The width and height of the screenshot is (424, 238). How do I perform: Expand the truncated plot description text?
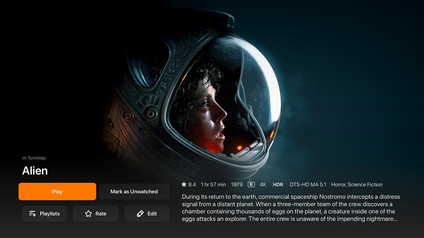click(291, 208)
